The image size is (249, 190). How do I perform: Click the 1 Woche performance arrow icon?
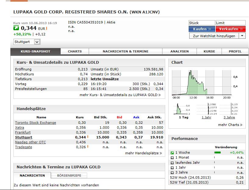click(172, 152)
